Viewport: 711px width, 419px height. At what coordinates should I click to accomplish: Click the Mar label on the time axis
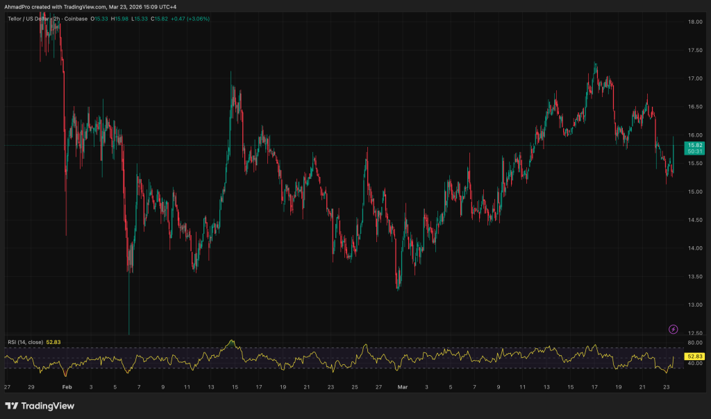click(x=401, y=388)
